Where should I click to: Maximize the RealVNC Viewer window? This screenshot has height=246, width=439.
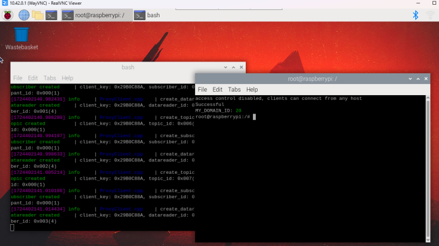(x=434, y=3)
